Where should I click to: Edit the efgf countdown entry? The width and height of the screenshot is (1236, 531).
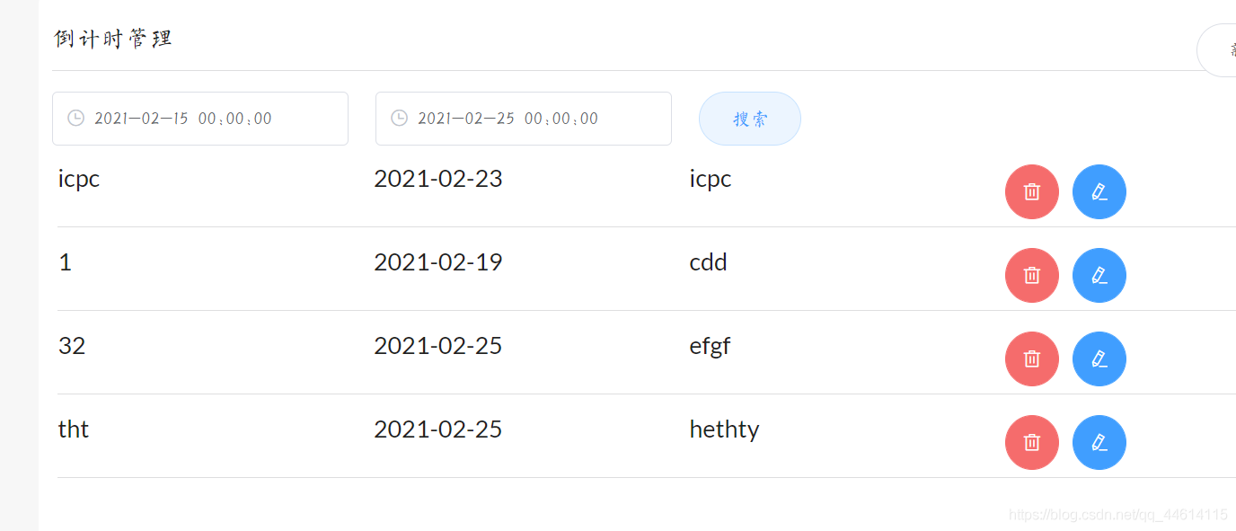[x=1099, y=358]
